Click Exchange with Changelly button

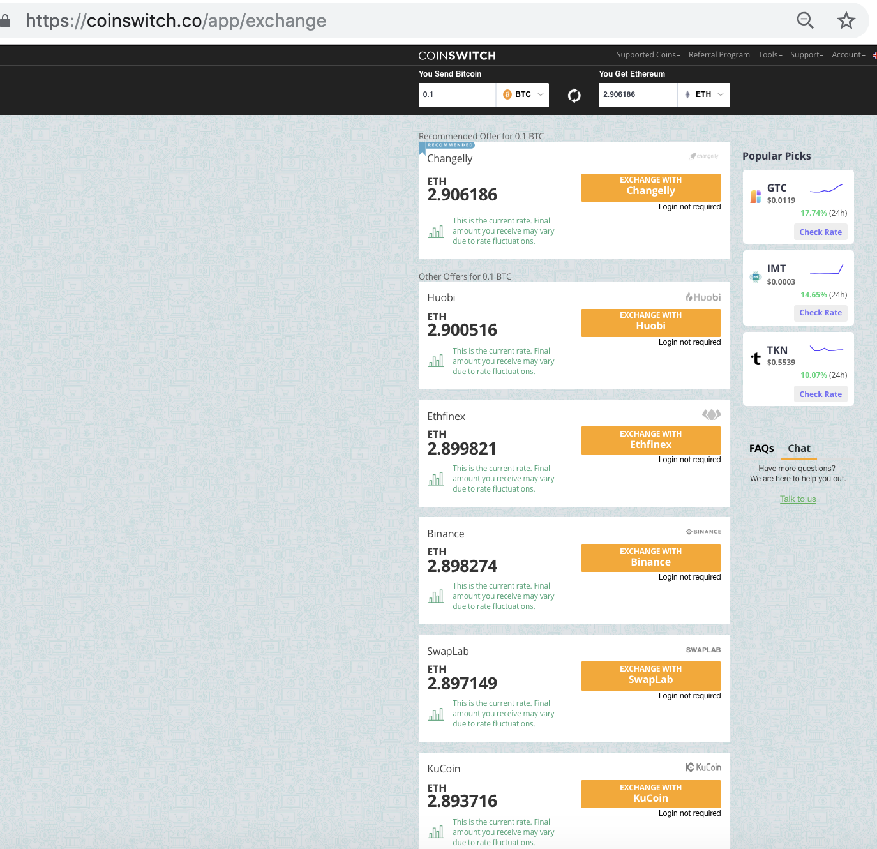[651, 188]
